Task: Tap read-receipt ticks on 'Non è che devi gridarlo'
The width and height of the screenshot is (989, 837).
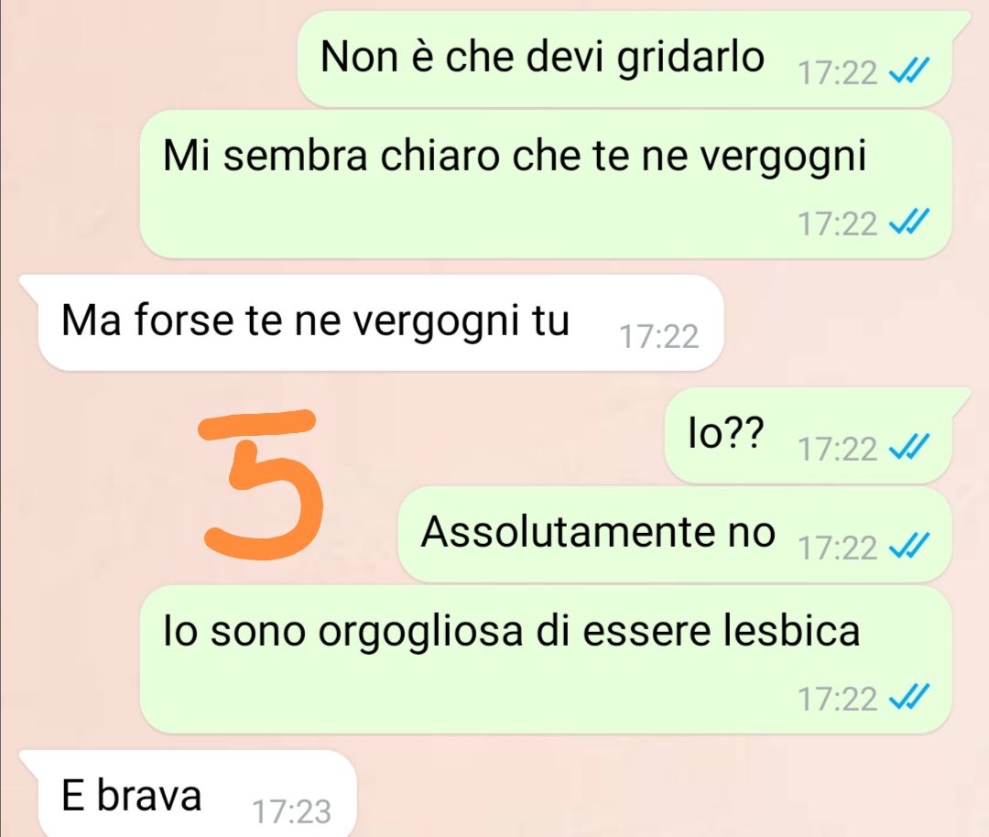Action: pos(909,71)
